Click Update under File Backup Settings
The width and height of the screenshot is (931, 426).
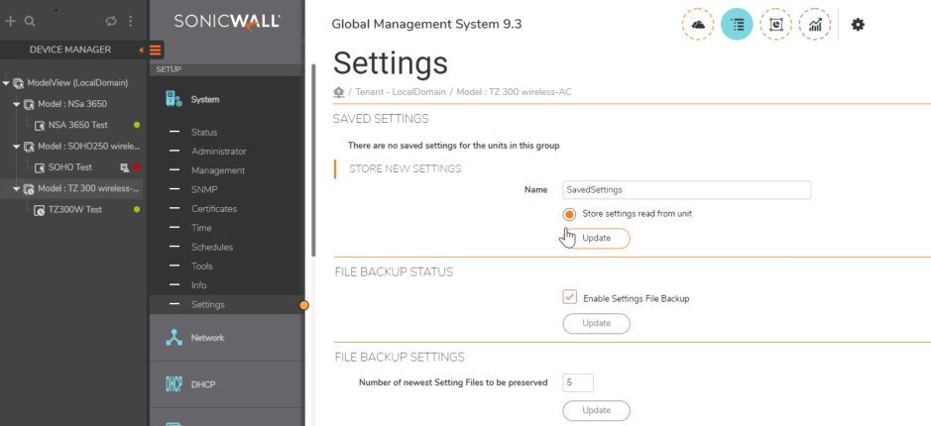point(596,410)
